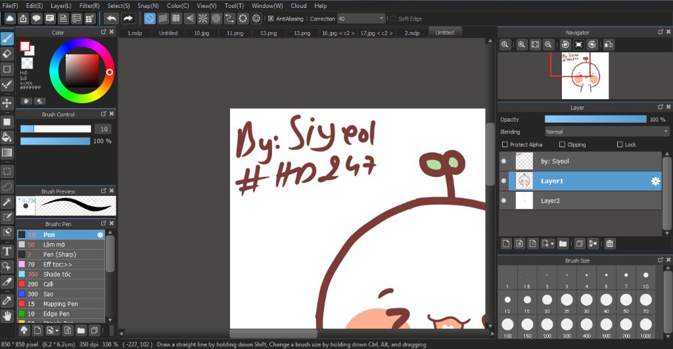
Task: Open the Blending mode dropdown
Action: pos(607,132)
